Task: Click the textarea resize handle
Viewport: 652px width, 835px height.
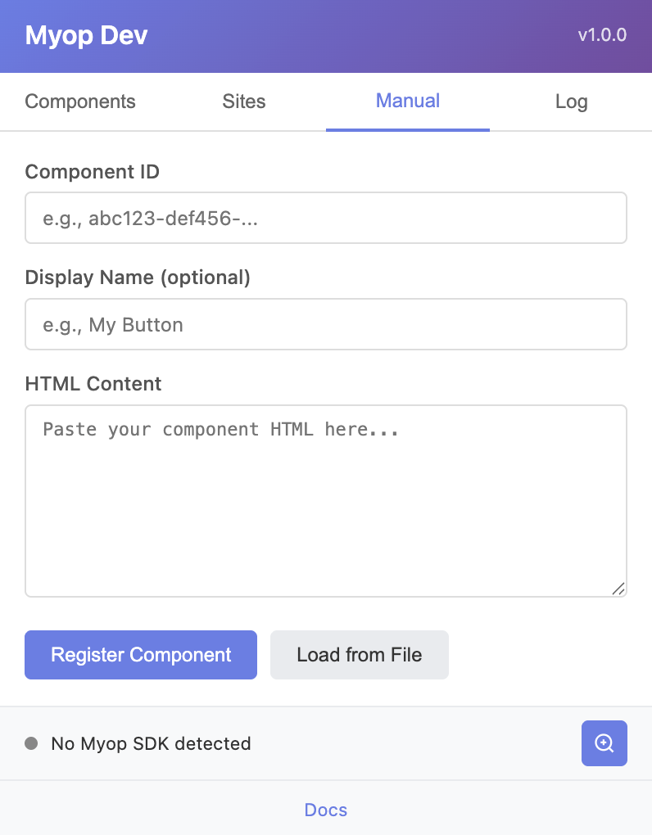Action: click(619, 588)
